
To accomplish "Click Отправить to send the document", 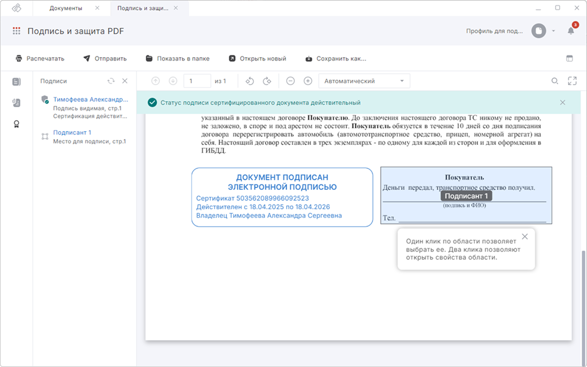I will (x=105, y=59).
